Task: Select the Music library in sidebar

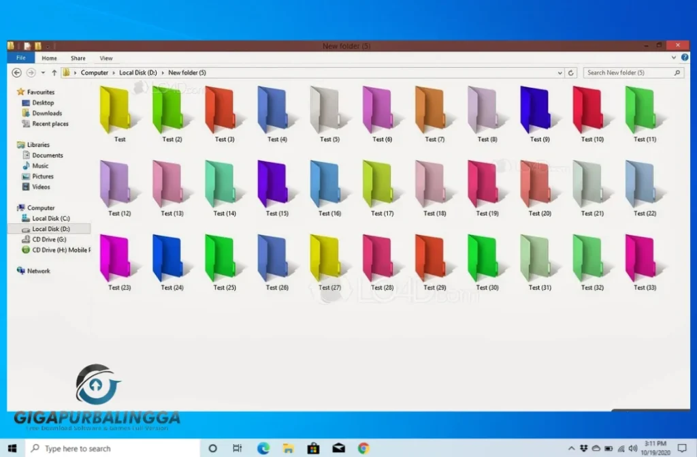Action: (x=39, y=166)
